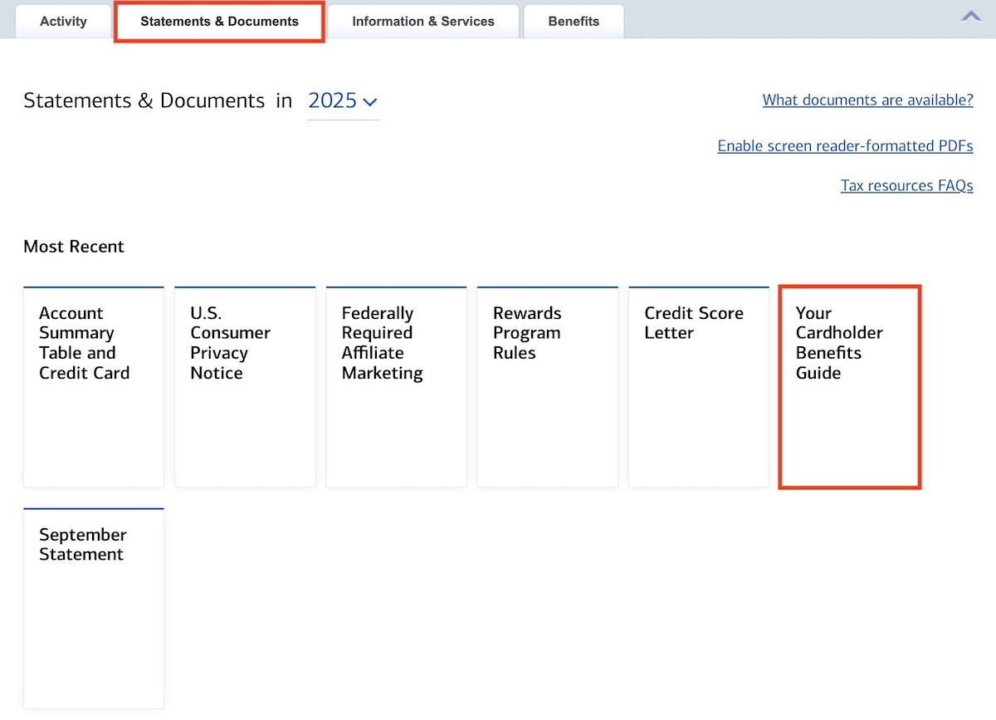
Task: Open the Information & Services tab
Action: pos(422,22)
